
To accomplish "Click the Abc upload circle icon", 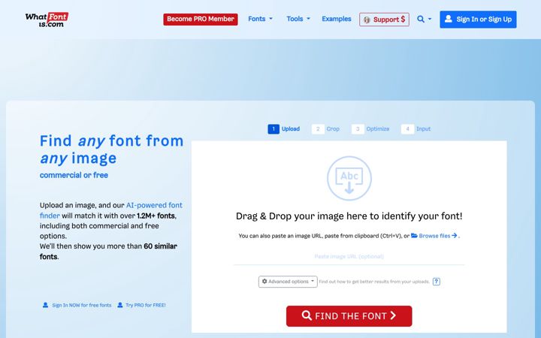I will pyautogui.click(x=349, y=178).
